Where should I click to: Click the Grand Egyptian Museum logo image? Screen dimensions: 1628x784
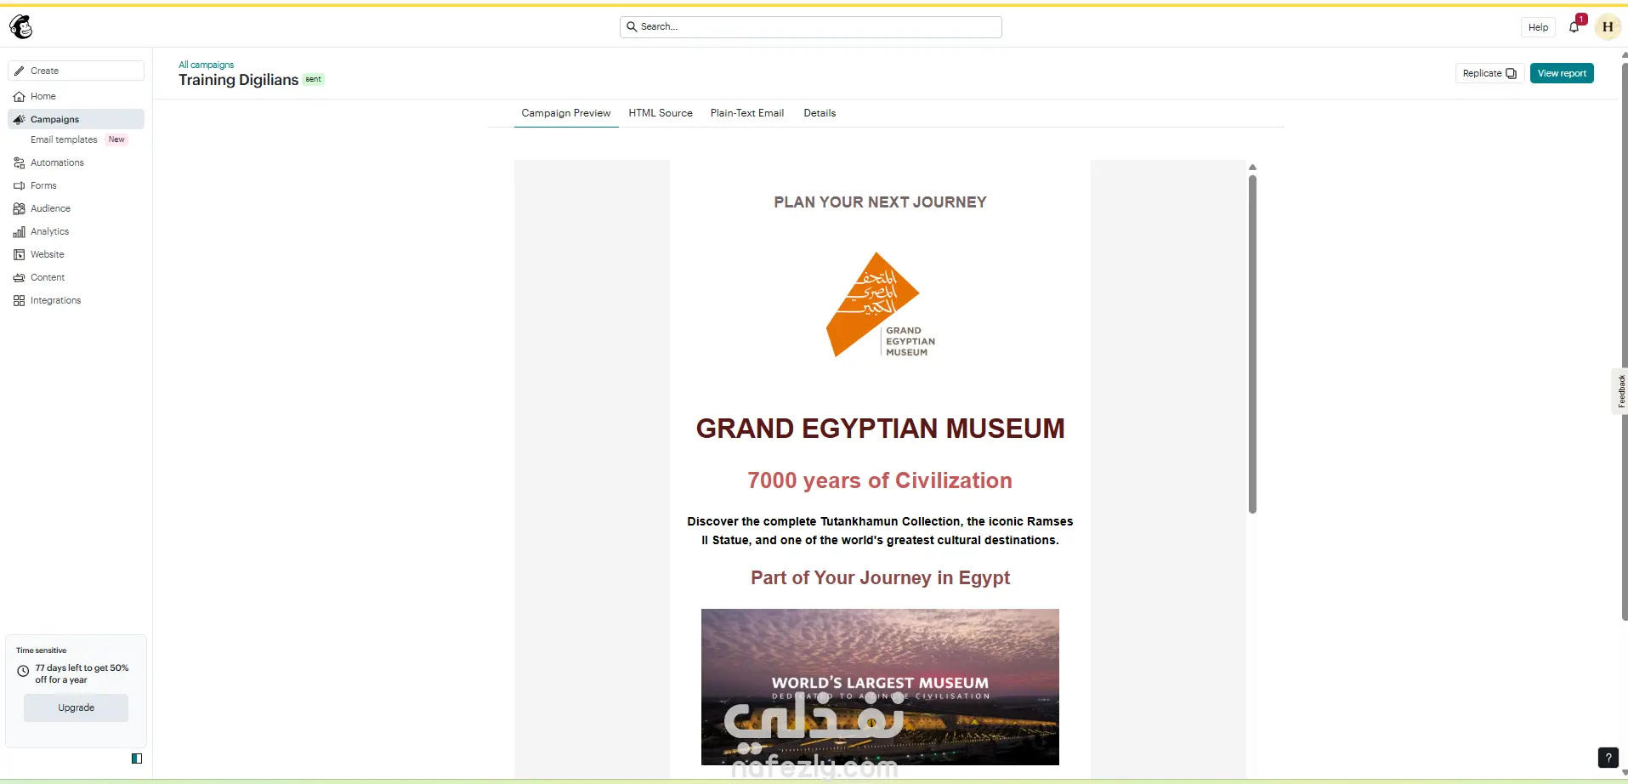tap(880, 304)
